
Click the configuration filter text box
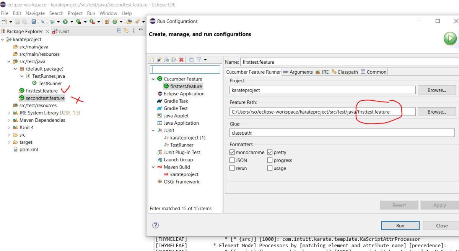pos(185,69)
